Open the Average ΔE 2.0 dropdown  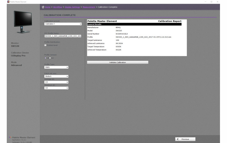[56, 82]
